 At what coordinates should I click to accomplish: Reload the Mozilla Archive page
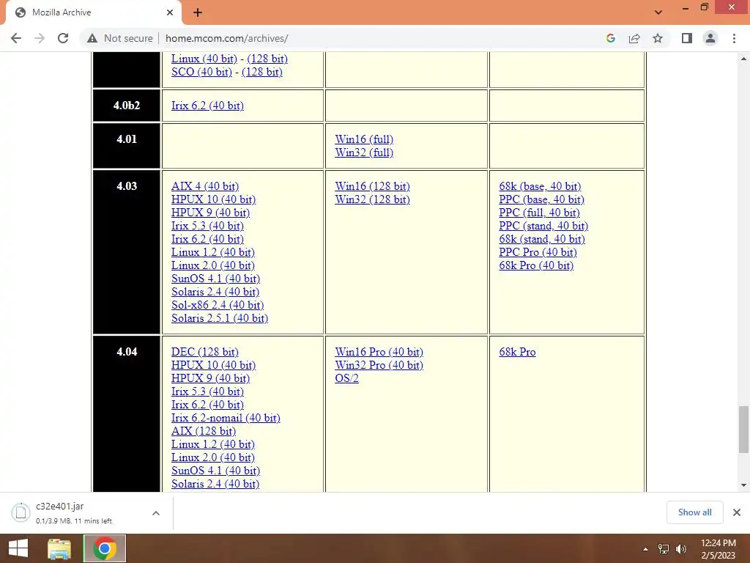tap(63, 38)
